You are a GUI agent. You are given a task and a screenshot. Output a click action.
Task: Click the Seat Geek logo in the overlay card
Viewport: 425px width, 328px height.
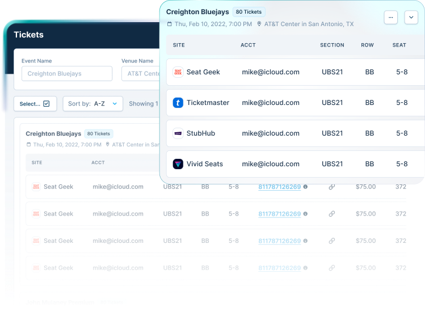[178, 72]
